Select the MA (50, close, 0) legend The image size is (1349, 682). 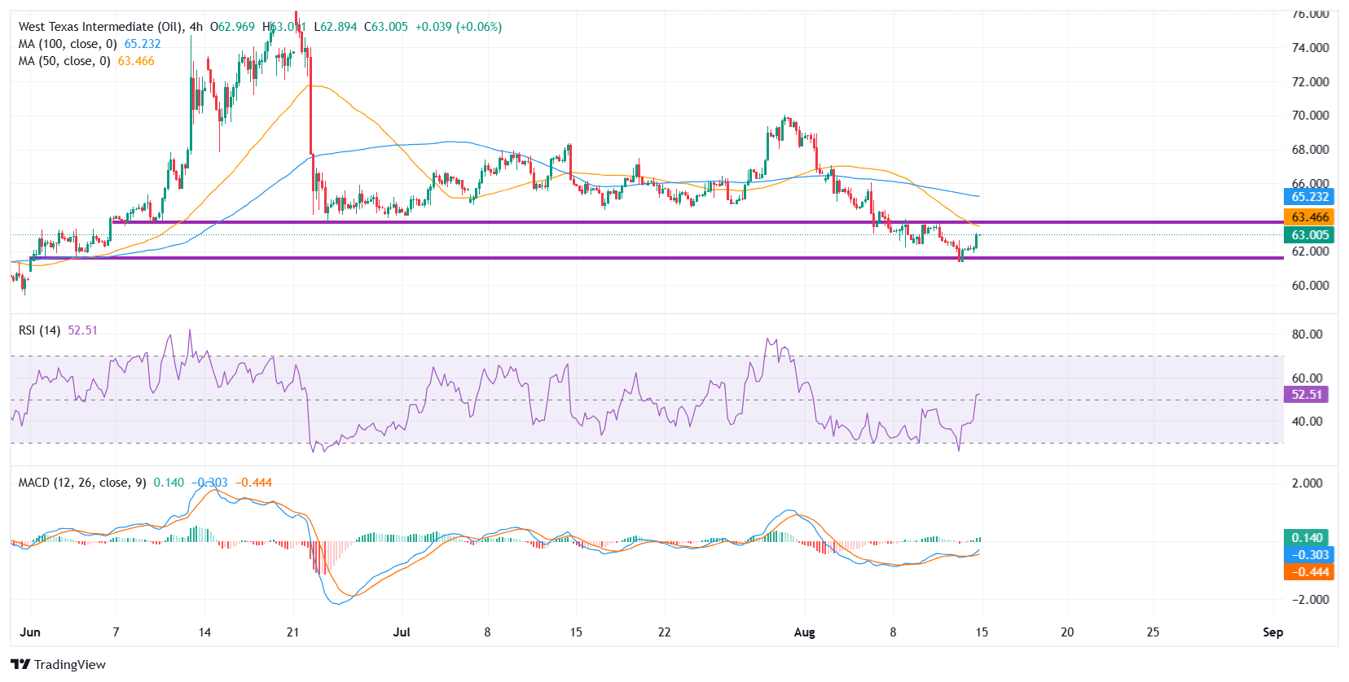pos(64,61)
